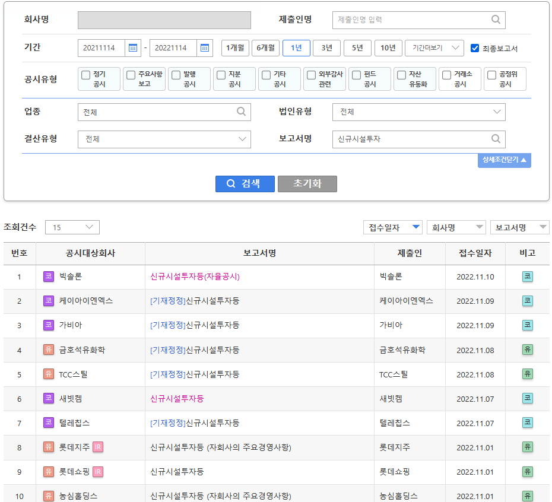This screenshot has height=502, width=552.
Task: Click the blue 검색 search button
Action: (x=245, y=183)
